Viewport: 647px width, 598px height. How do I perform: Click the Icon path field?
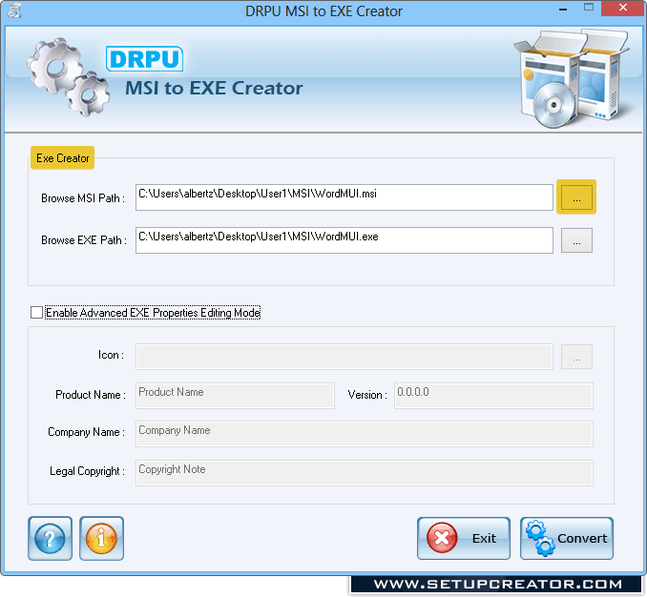(344, 357)
